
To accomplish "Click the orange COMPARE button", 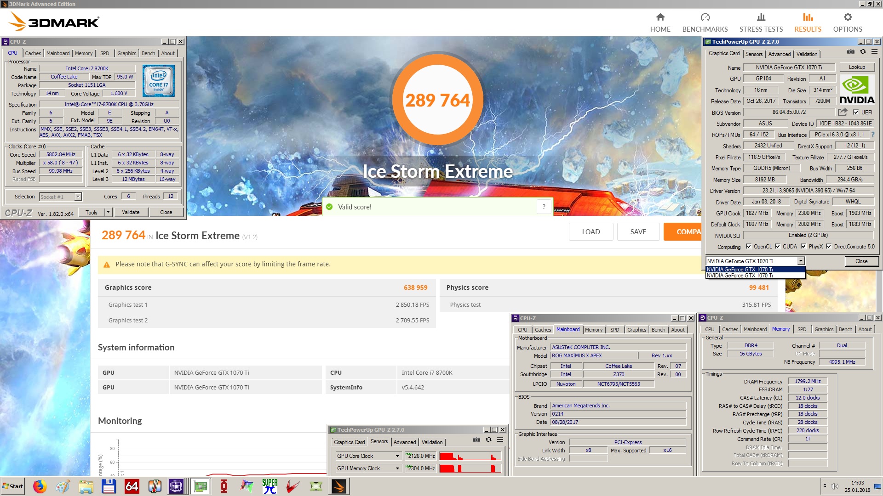I will pos(683,232).
